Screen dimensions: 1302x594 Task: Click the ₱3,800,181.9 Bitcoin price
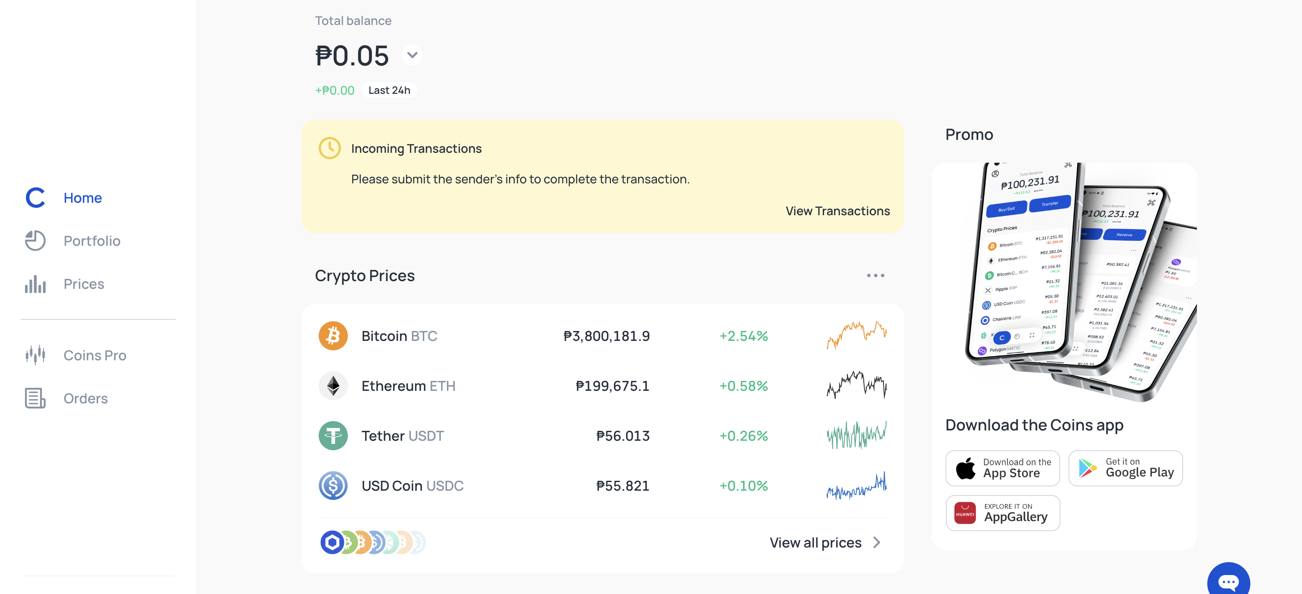(x=607, y=336)
